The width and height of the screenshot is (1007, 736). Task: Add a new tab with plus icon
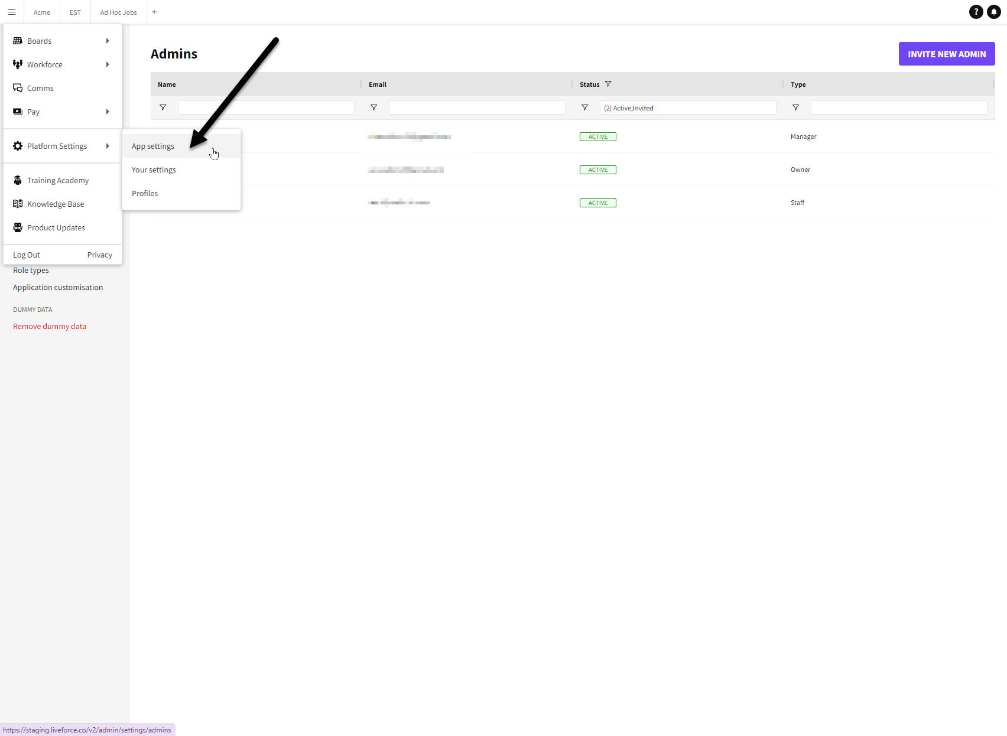pyautogui.click(x=154, y=12)
